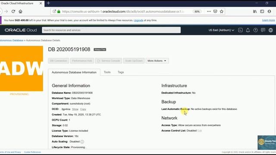This screenshot has height=155, width=276.
Task: Open the page actions three-dots menu
Action: coord(209,12)
